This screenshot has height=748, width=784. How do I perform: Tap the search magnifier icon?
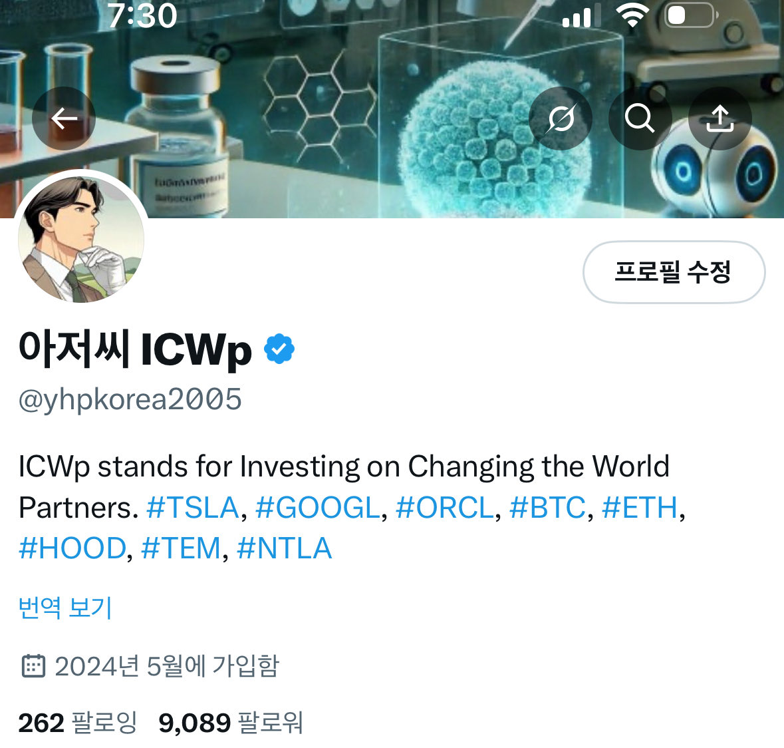[x=640, y=118]
